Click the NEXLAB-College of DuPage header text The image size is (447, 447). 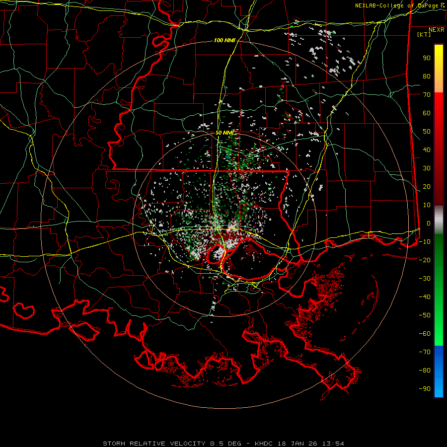tap(399, 5)
